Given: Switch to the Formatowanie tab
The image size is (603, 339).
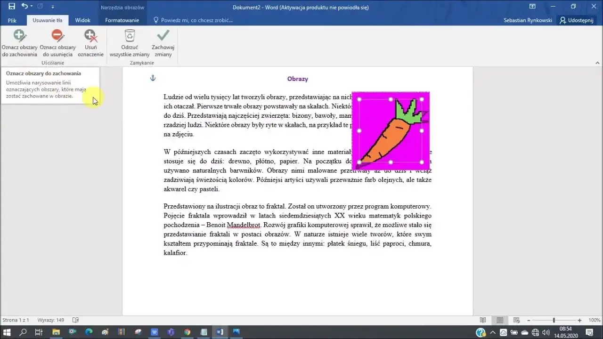Looking at the screenshot, I should tap(122, 20).
